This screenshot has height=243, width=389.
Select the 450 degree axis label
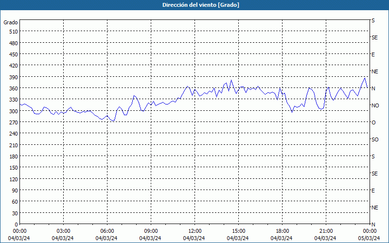pos(13,54)
